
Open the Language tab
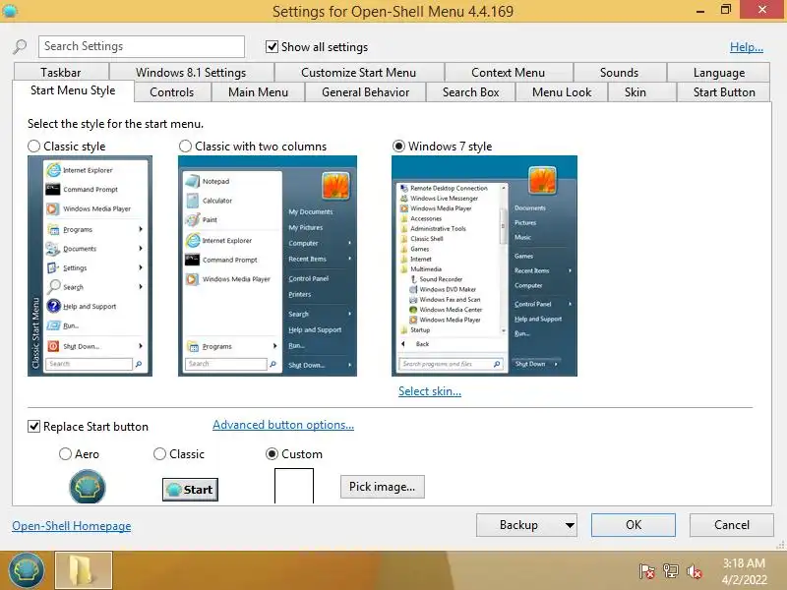point(719,72)
